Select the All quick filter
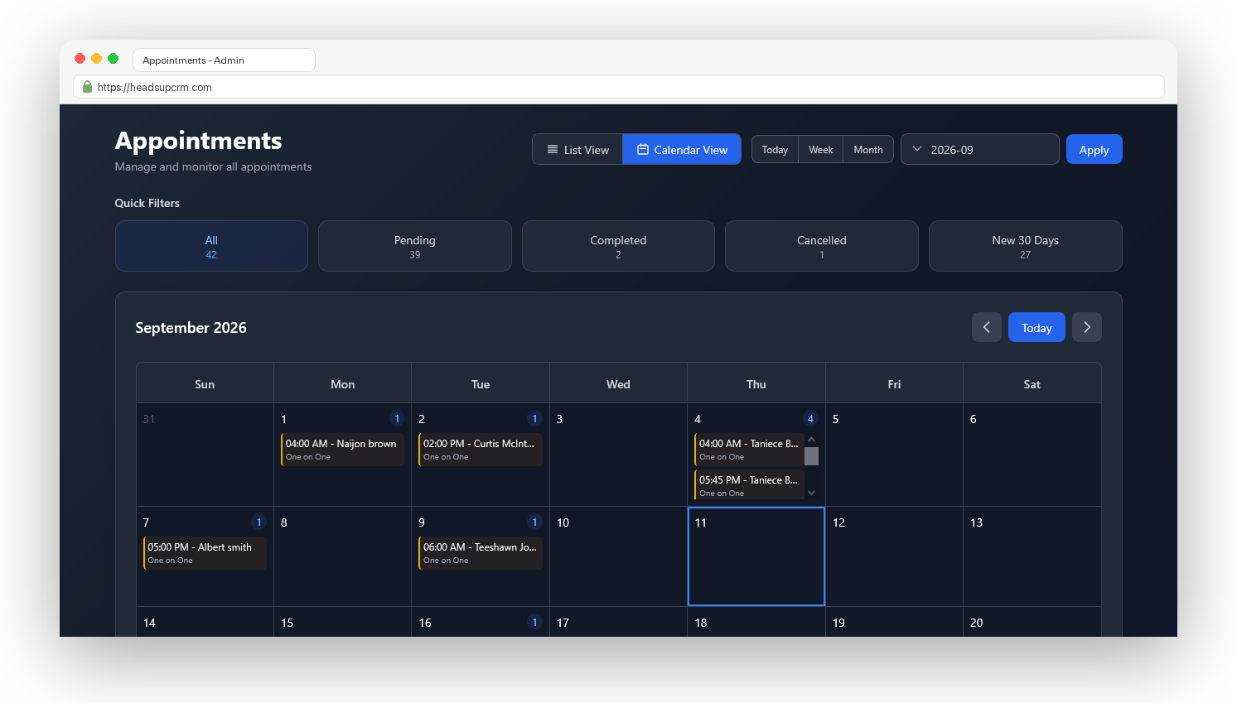1237x703 pixels. 211,246
